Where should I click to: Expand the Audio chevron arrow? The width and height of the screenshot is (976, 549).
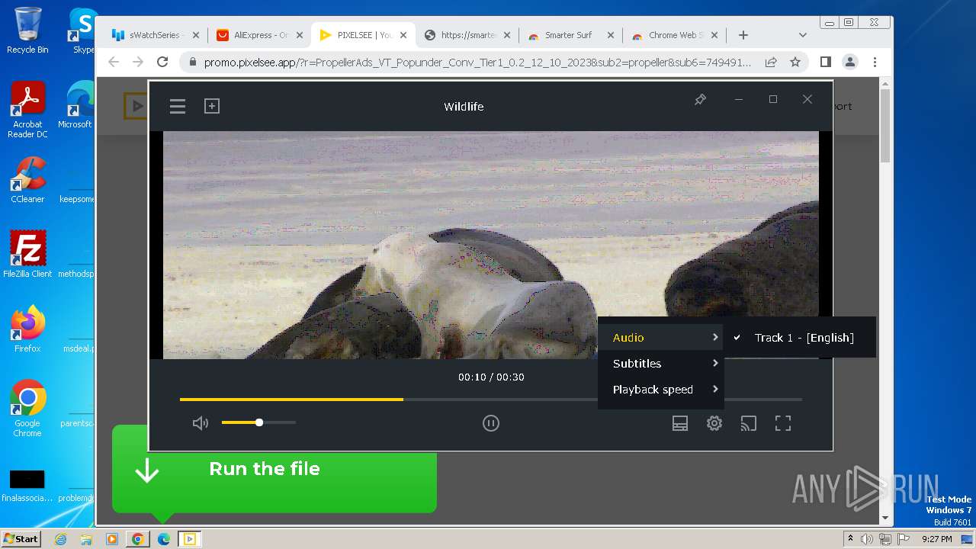(715, 337)
